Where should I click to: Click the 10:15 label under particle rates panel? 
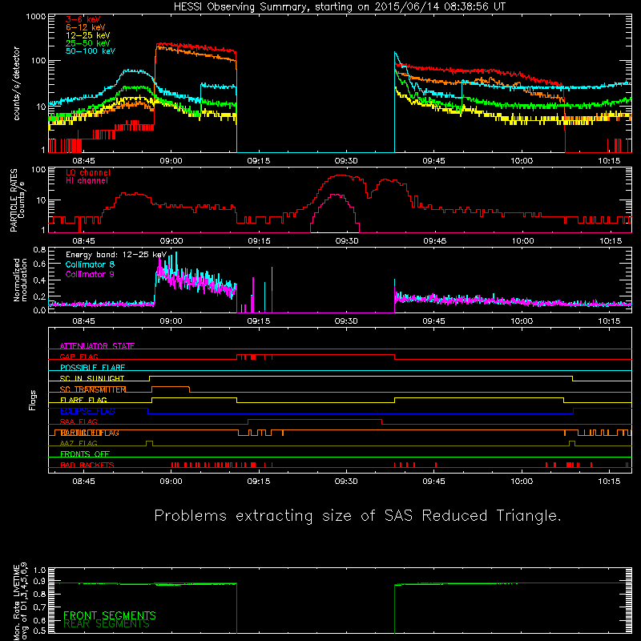pos(611,241)
